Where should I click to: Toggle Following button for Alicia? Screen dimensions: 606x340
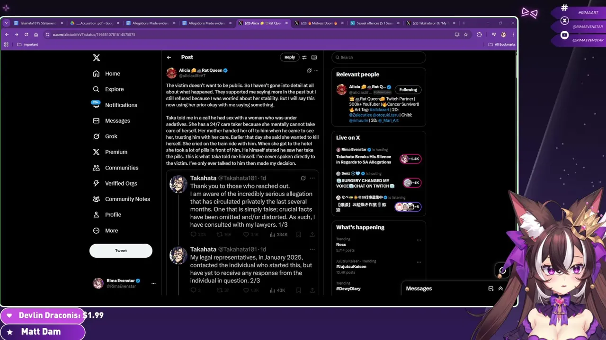point(408,90)
